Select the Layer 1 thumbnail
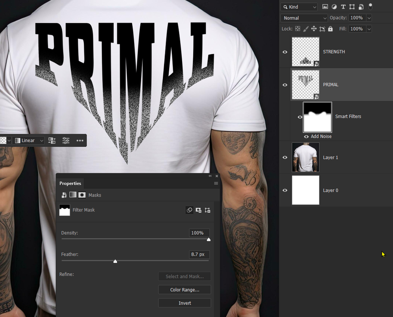This screenshot has height=317, width=393. (x=306, y=157)
